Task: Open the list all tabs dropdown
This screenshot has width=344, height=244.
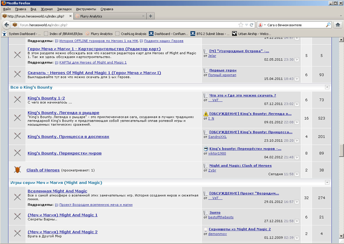Action: (x=341, y=16)
